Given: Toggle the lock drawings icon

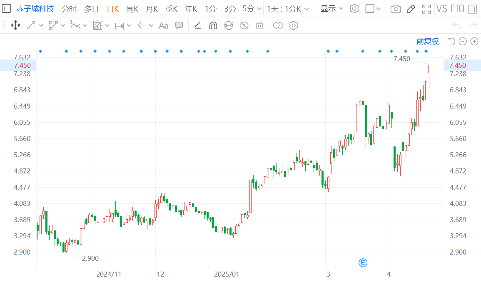Looking at the screenshot, I should coord(229,25).
